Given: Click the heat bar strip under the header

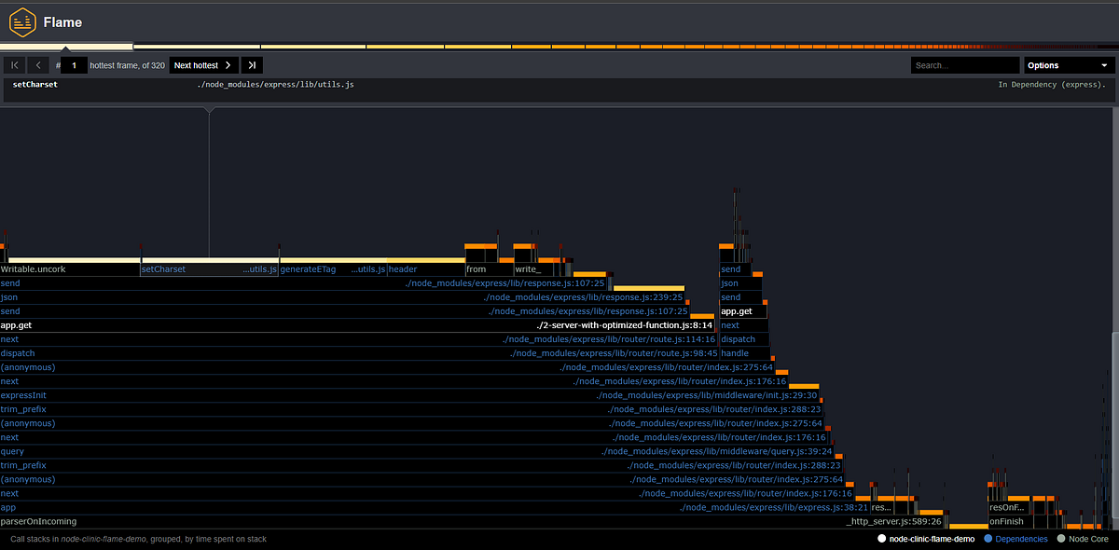Looking at the screenshot, I should 559,46.
